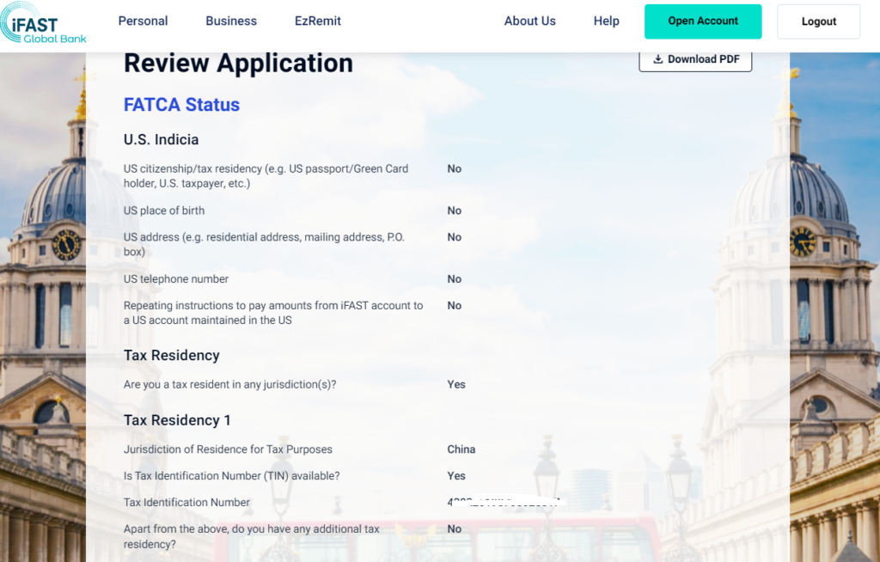
Task: Open the Personal menu
Action: (143, 21)
